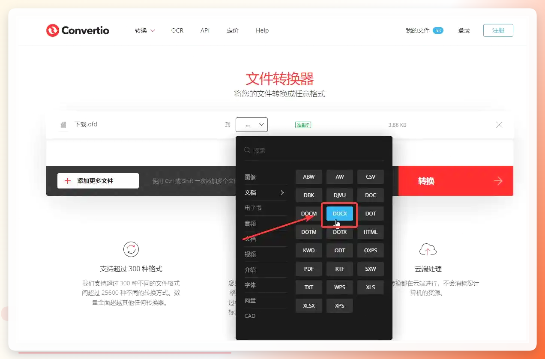Choose the HTML format
This screenshot has height=359, width=545.
pyautogui.click(x=371, y=232)
